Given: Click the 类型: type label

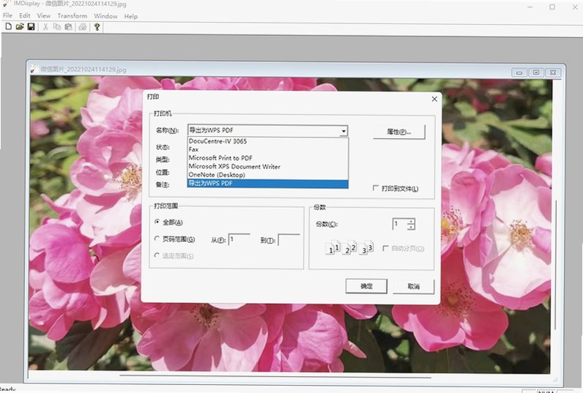Looking at the screenshot, I should (163, 160).
